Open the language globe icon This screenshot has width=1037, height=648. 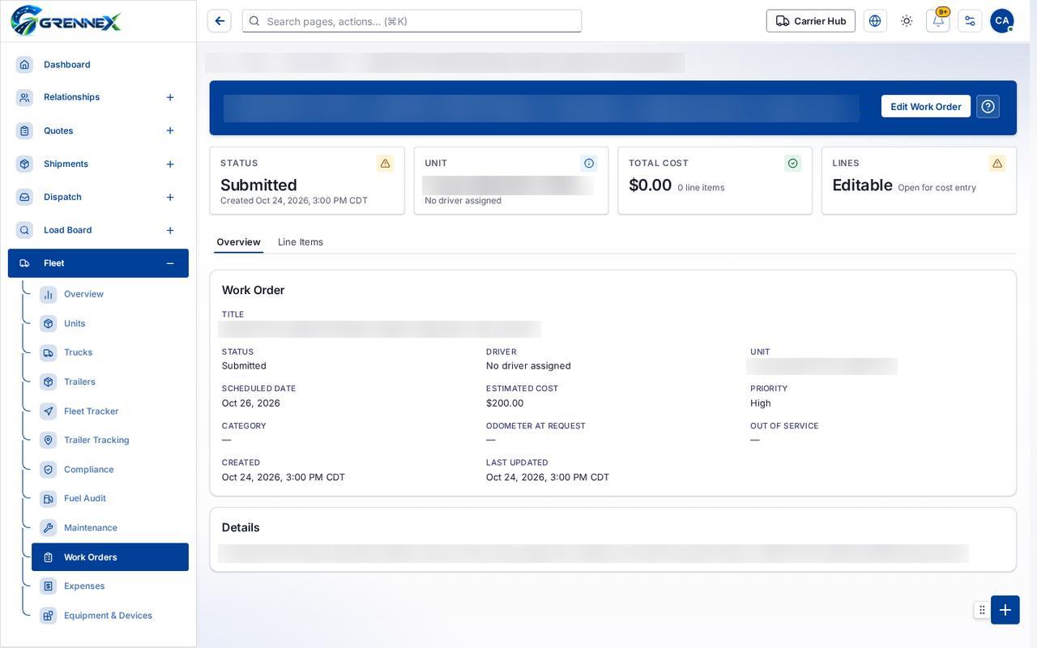click(x=875, y=21)
